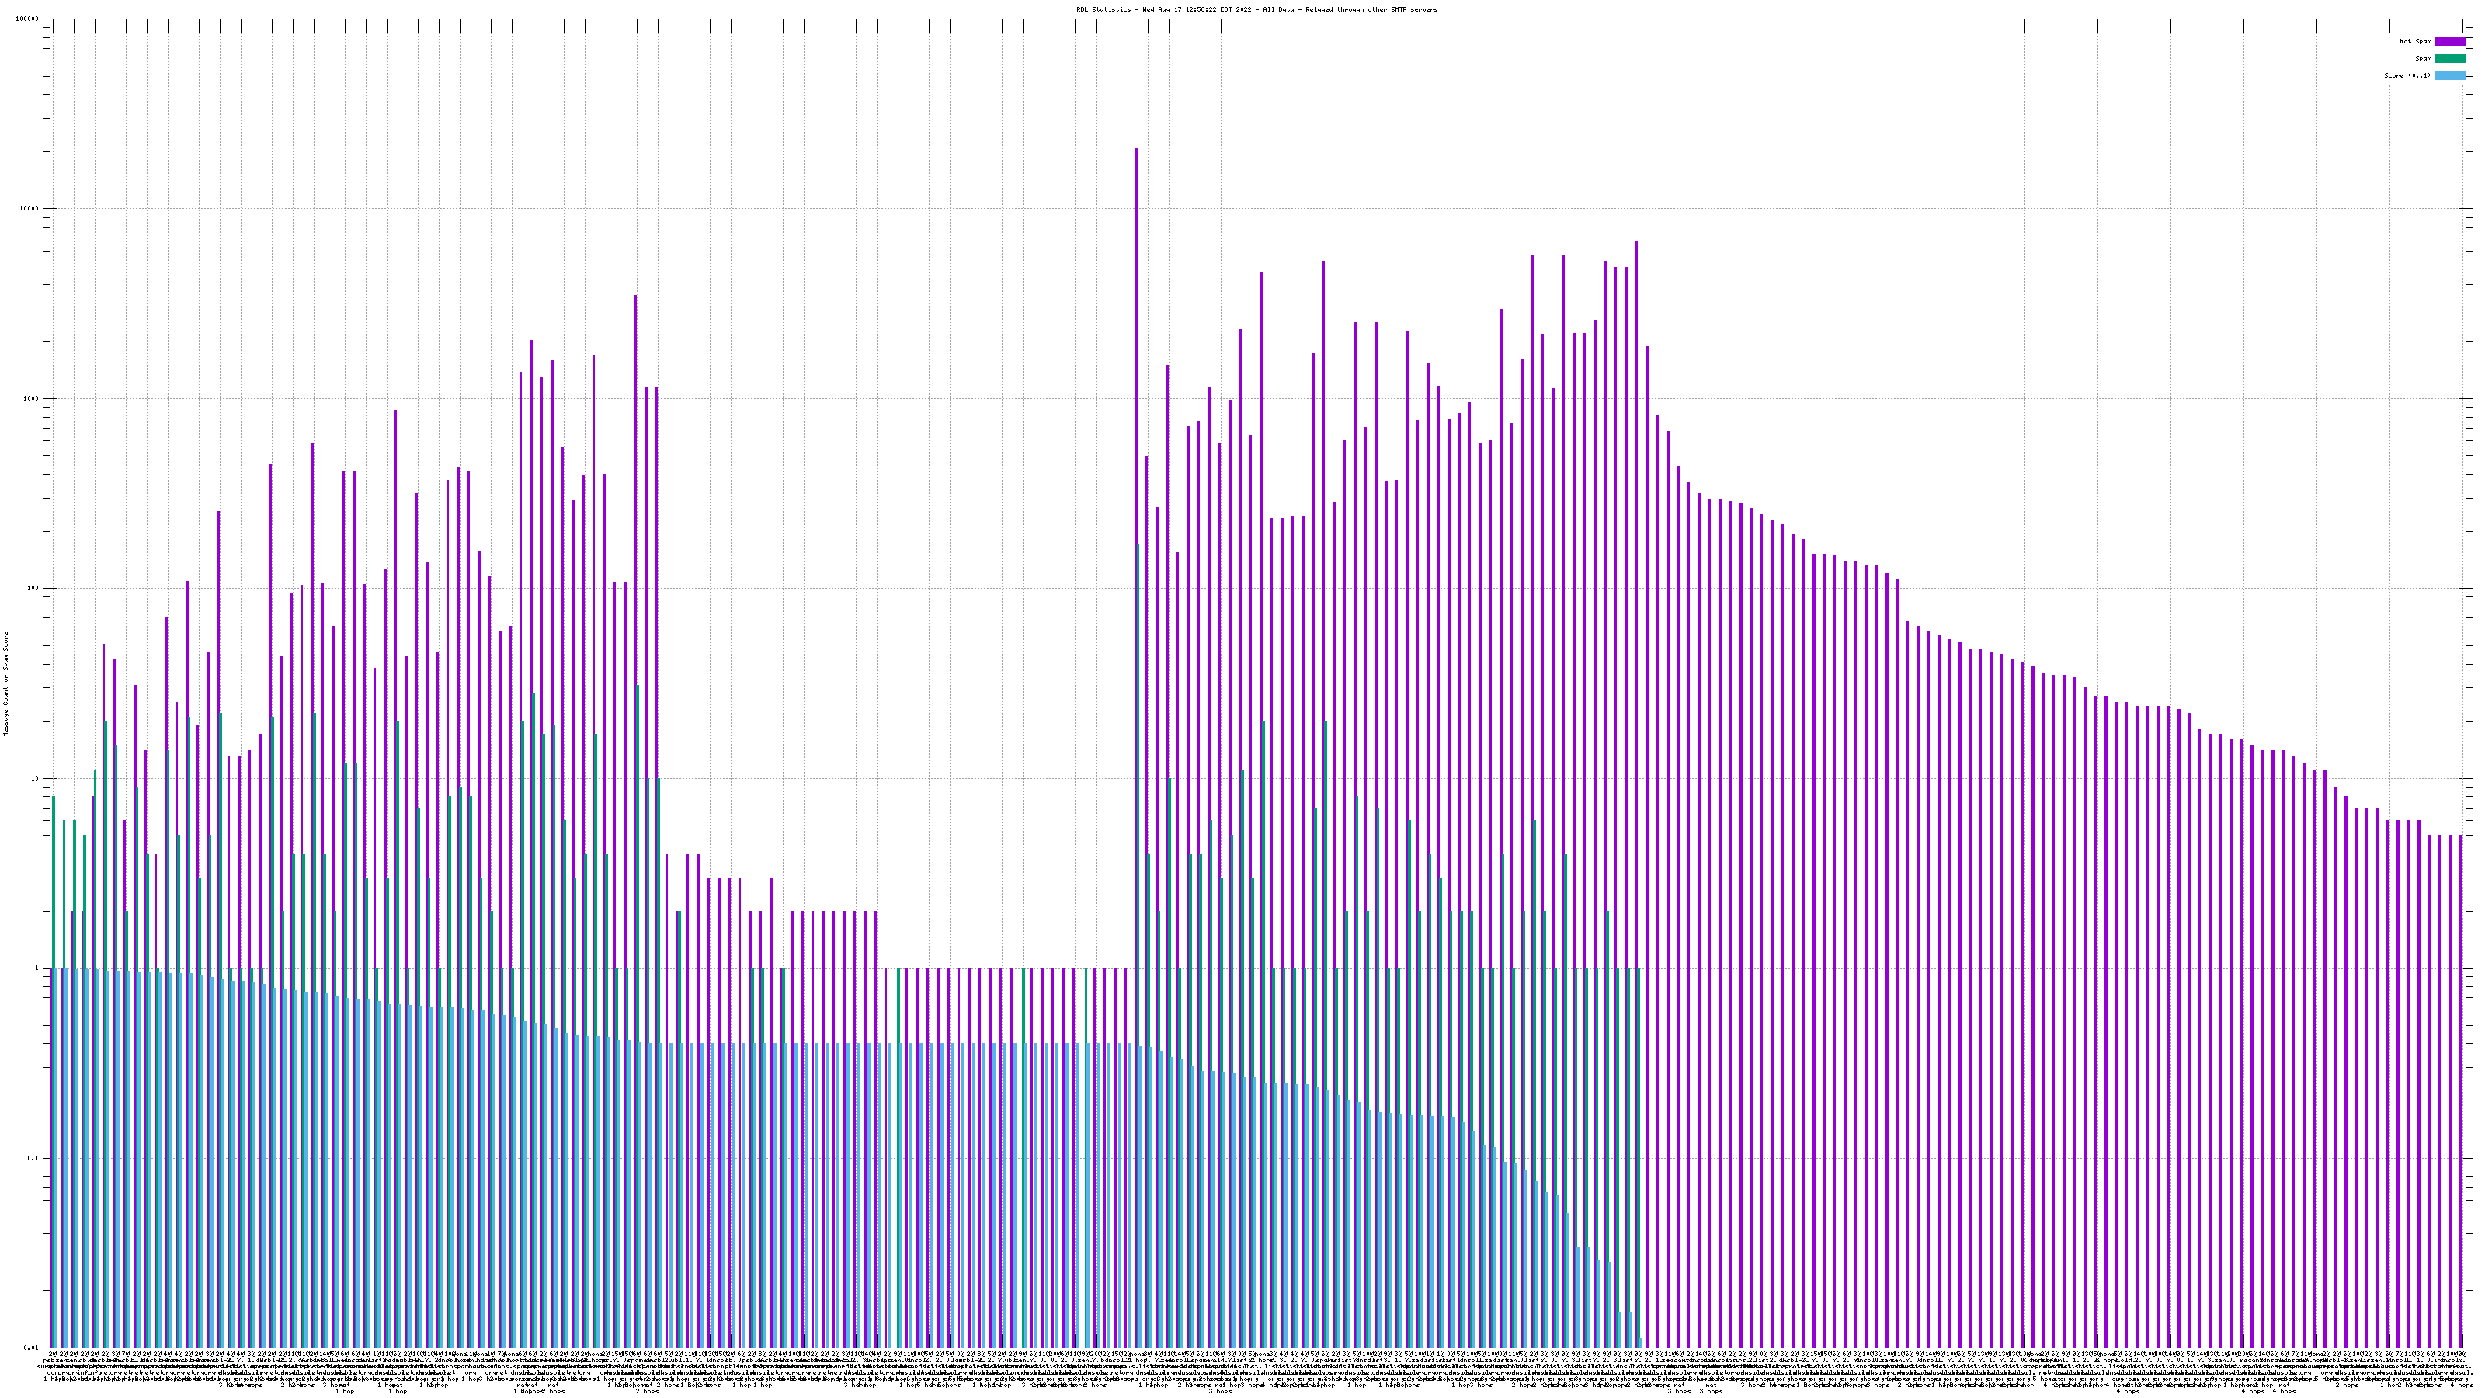Viewport: 2485px width, 1398px height.
Task: Click the 1000 y-axis tick label
Action: click(x=32, y=398)
